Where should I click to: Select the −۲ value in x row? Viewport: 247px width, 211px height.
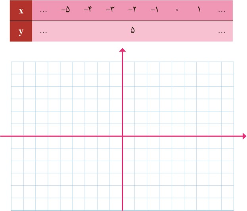132,10
